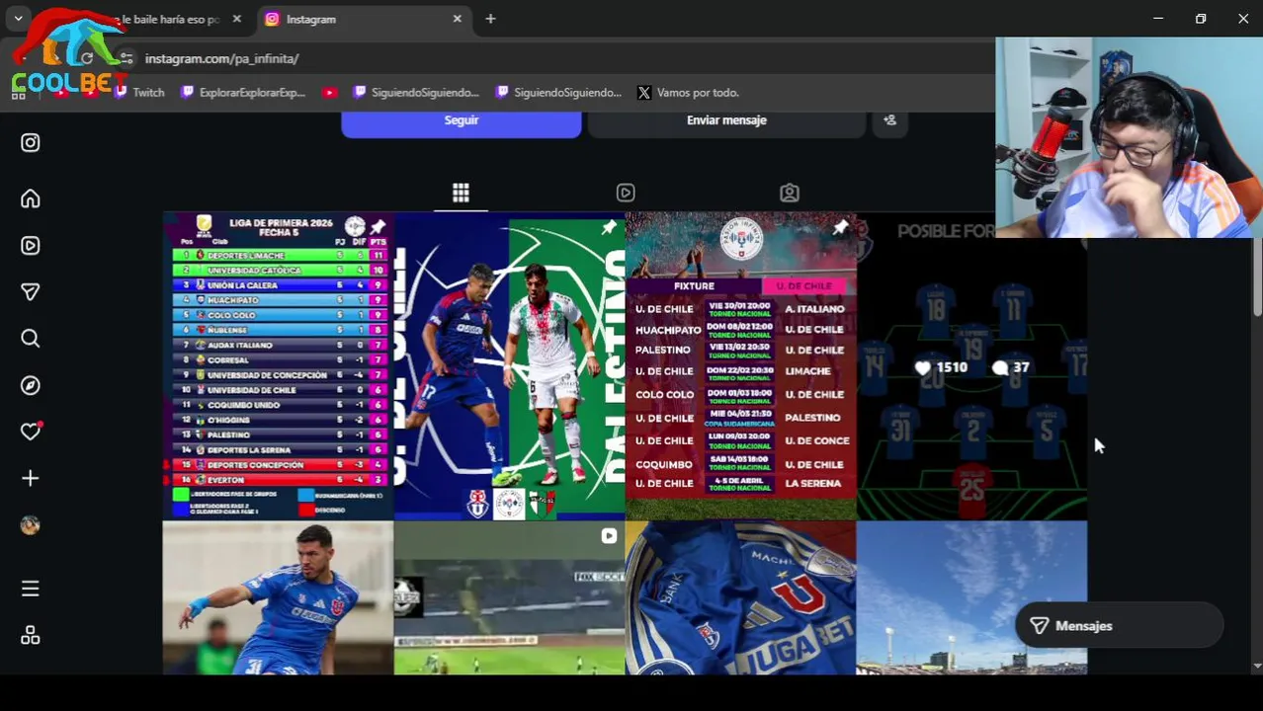Click the add similar accounts button
The image size is (1263, 711).
(889, 120)
